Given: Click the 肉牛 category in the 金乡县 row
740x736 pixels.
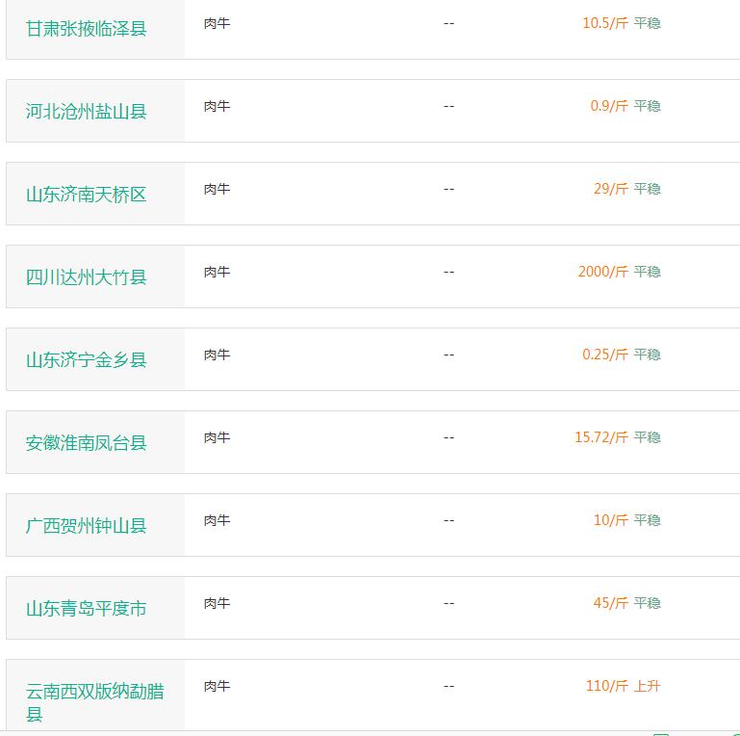Looking at the screenshot, I should (x=217, y=355).
